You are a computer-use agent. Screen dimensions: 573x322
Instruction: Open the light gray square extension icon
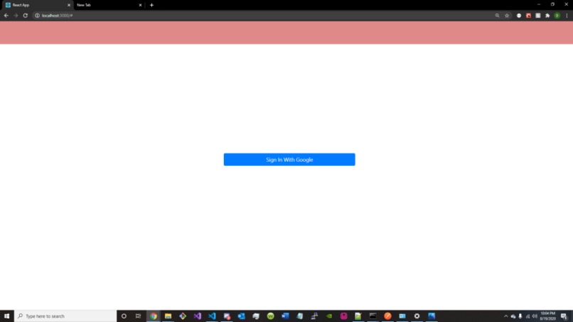538,16
